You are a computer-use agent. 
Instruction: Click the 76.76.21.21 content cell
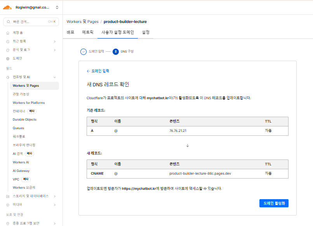(178, 131)
